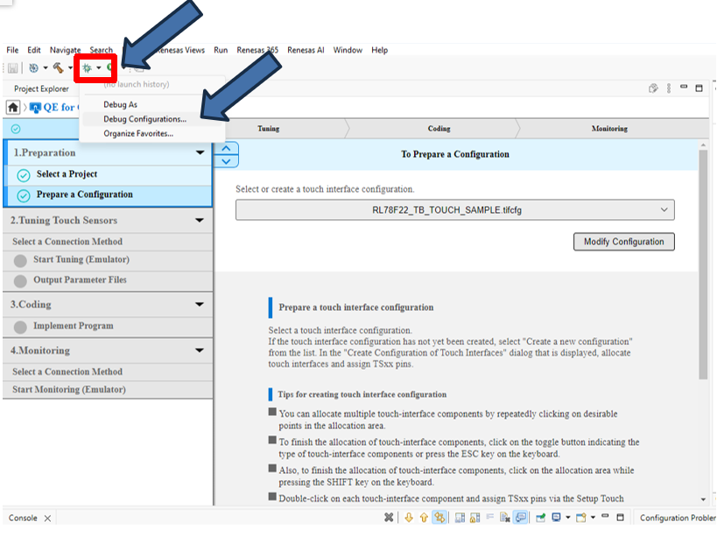Screen dimensions: 717x536
Task: Click checkmark icon beside Select a Project
Action: tap(24, 175)
